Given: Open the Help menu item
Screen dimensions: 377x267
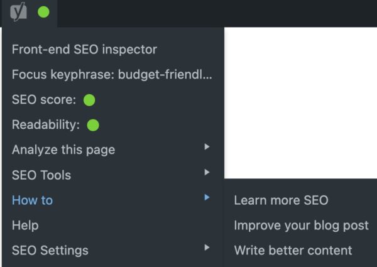Looking at the screenshot, I should (x=25, y=225).
